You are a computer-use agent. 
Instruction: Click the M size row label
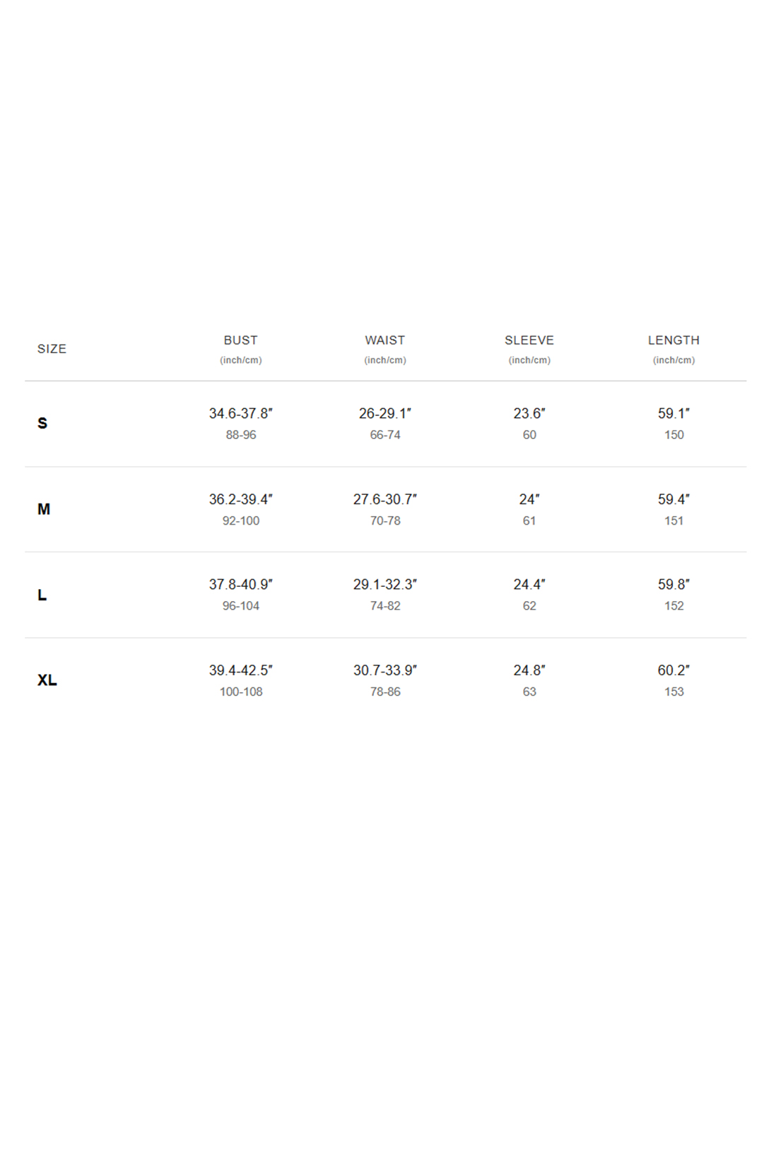click(x=44, y=509)
